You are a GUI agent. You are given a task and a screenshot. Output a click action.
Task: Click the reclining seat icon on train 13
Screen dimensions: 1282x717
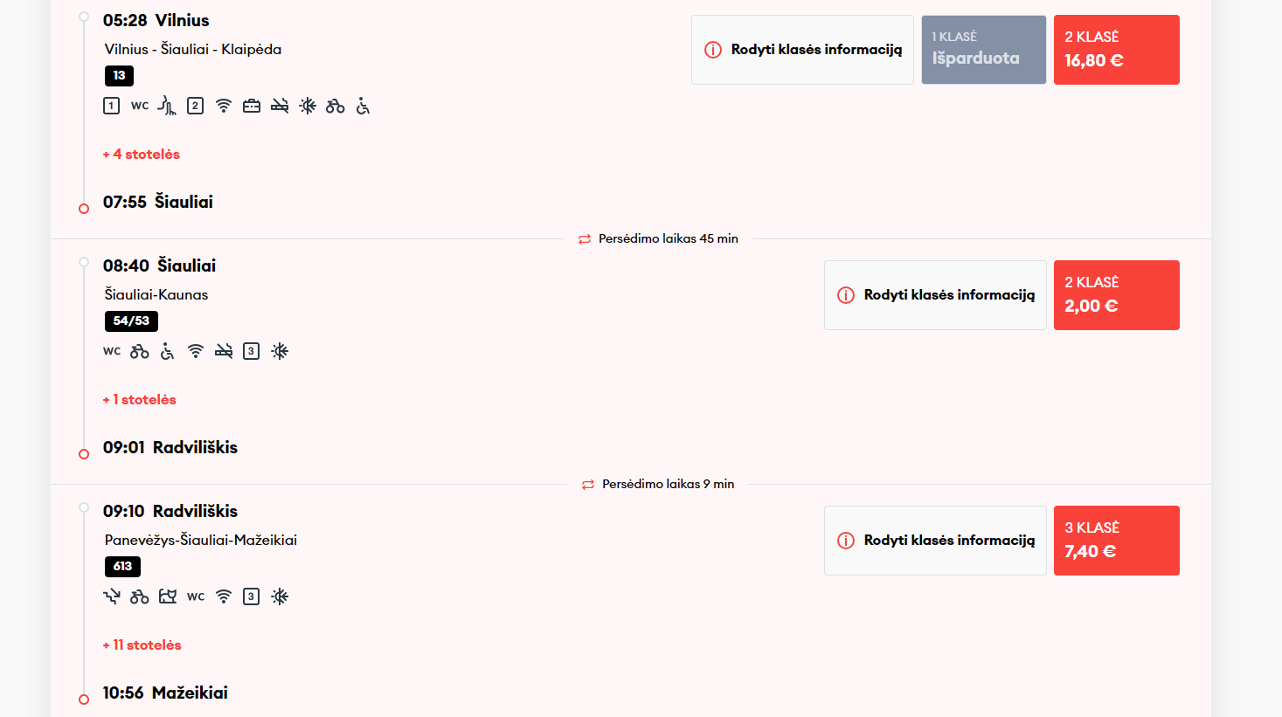[167, 107]
